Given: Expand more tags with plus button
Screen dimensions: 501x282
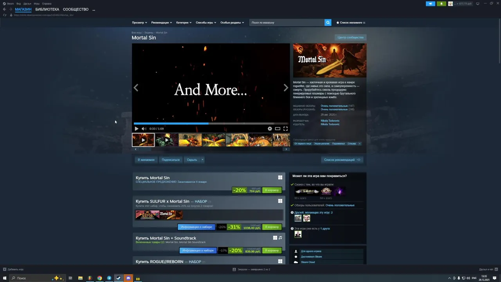Looking at the screenshot, I should (359, 143).
